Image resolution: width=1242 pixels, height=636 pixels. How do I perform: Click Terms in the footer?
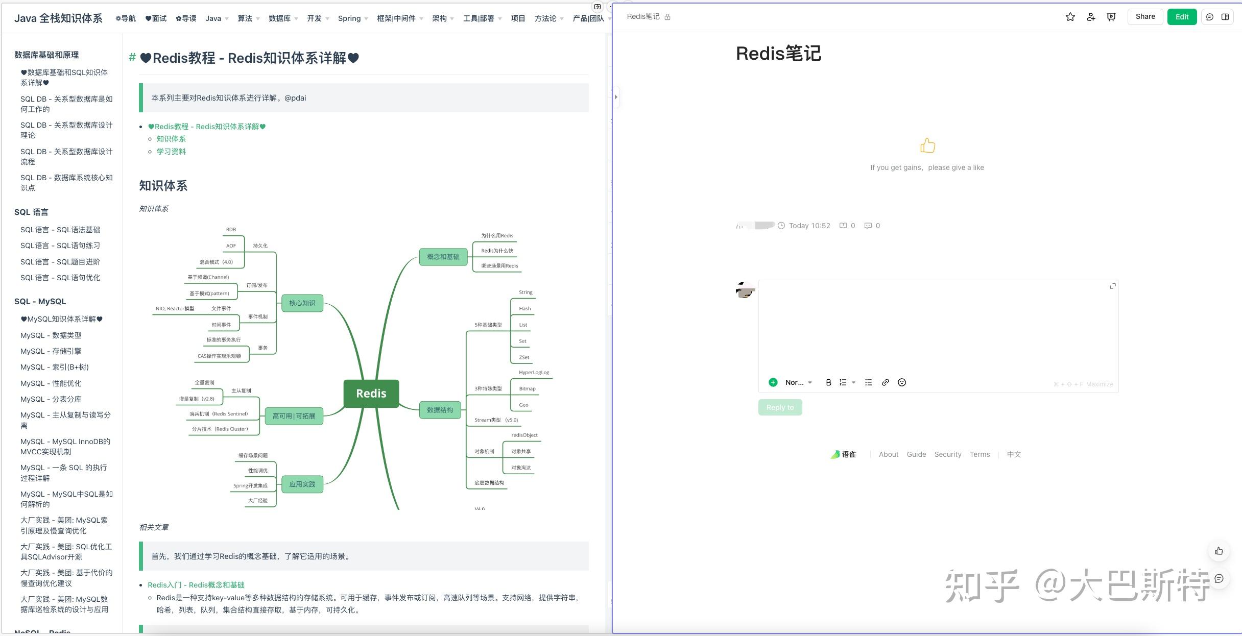click(980, 454)
